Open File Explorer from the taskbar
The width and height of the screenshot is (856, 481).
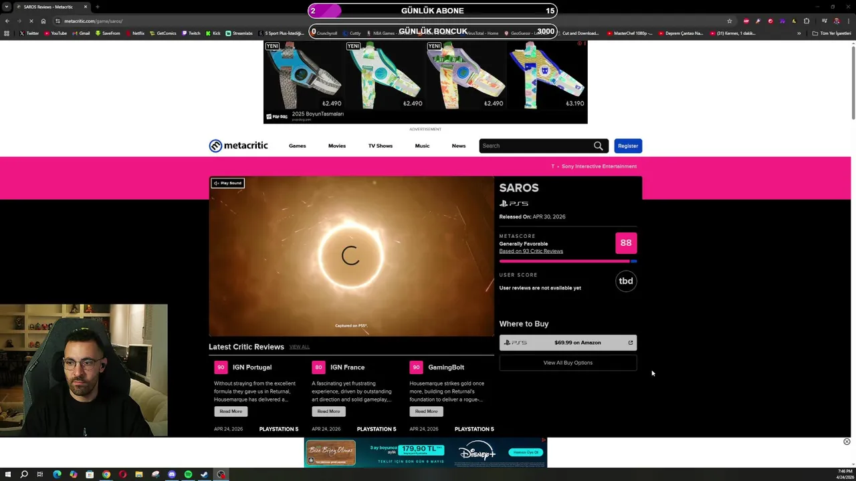[x=138, y=474]
